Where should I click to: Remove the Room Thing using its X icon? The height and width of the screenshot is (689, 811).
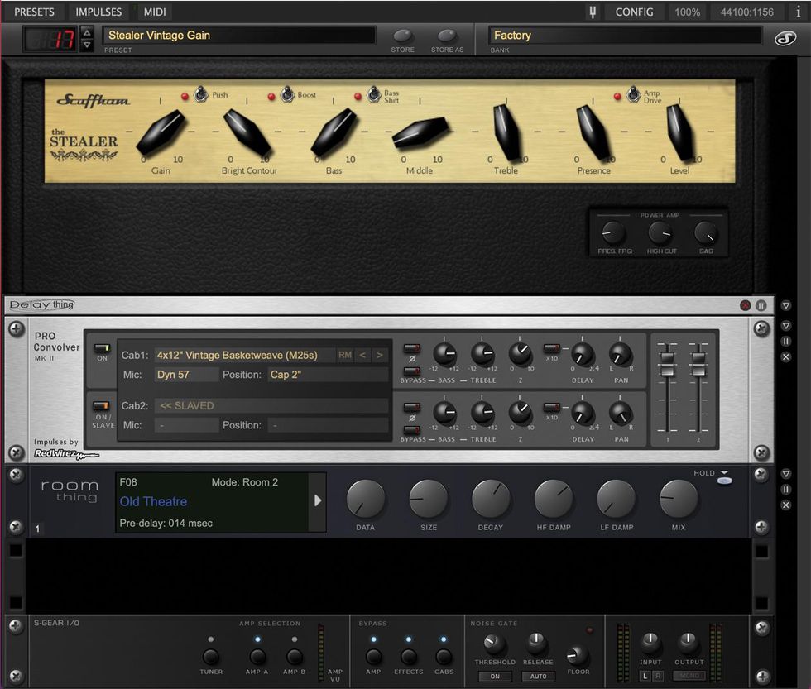click(785, 505)
